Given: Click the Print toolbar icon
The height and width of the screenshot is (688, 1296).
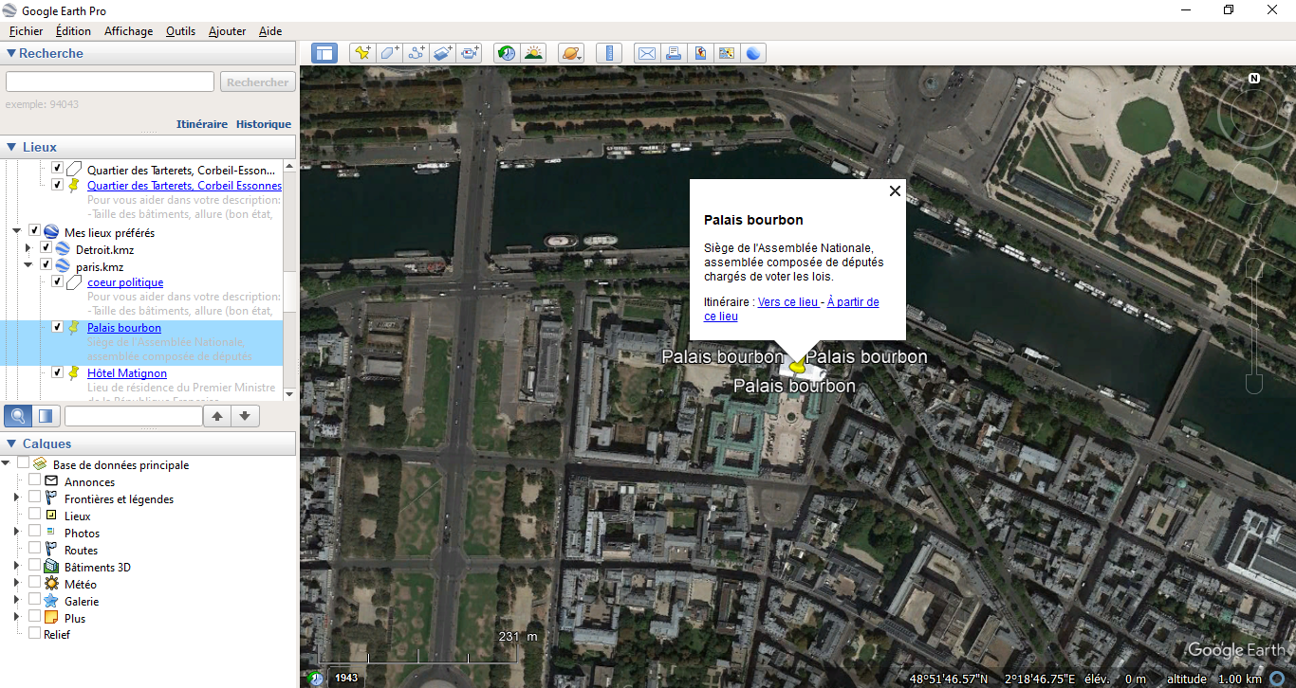Looking at the screenshot, I should click(673, 53).
